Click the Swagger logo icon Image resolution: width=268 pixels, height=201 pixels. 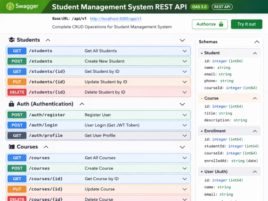[10, 6]
